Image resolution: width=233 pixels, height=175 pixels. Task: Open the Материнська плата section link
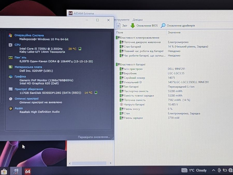click(28, 67)
